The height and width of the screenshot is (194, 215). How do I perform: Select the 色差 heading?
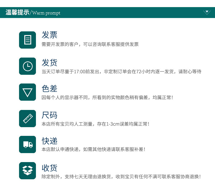point(50,89)
